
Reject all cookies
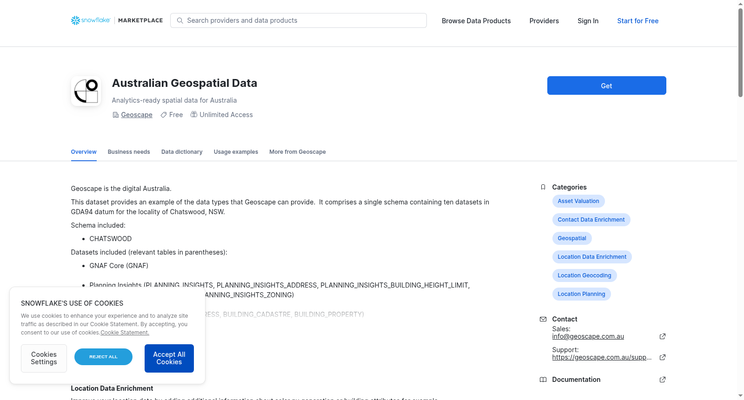(103, 357)
